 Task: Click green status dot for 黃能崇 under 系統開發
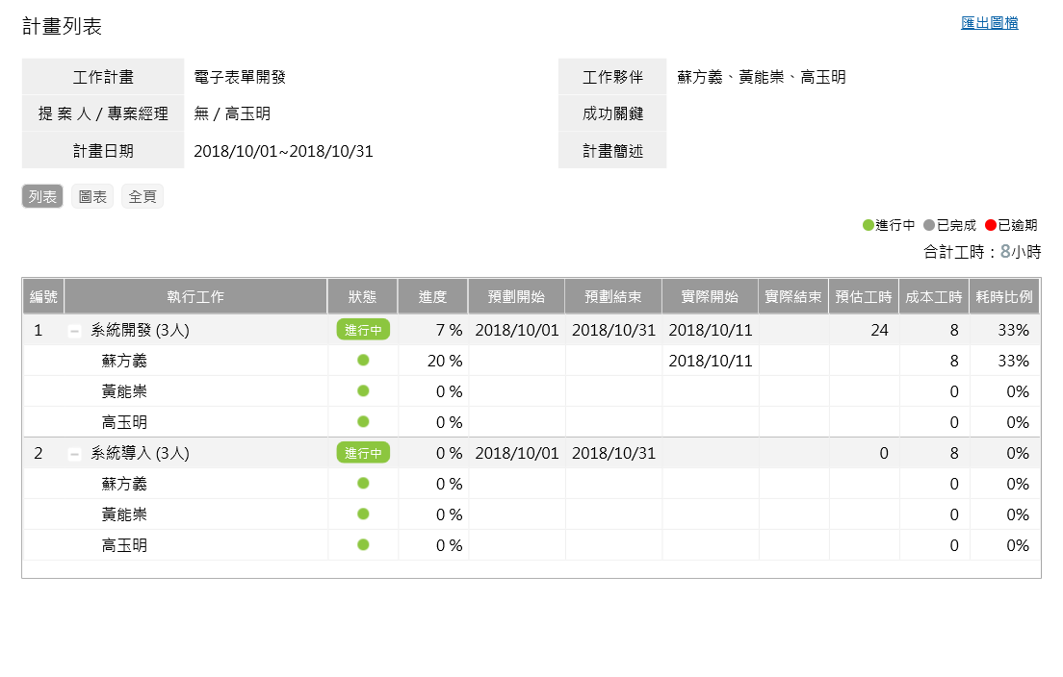pos(363,391)
